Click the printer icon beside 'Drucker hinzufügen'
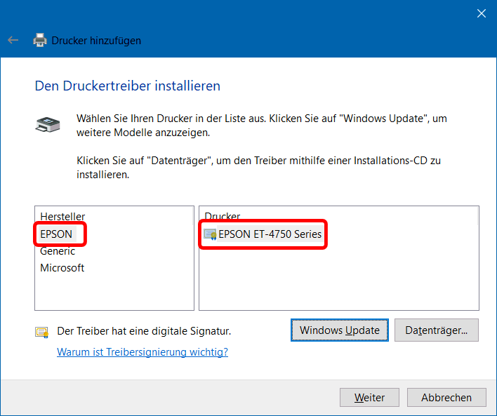 (41, 41)
